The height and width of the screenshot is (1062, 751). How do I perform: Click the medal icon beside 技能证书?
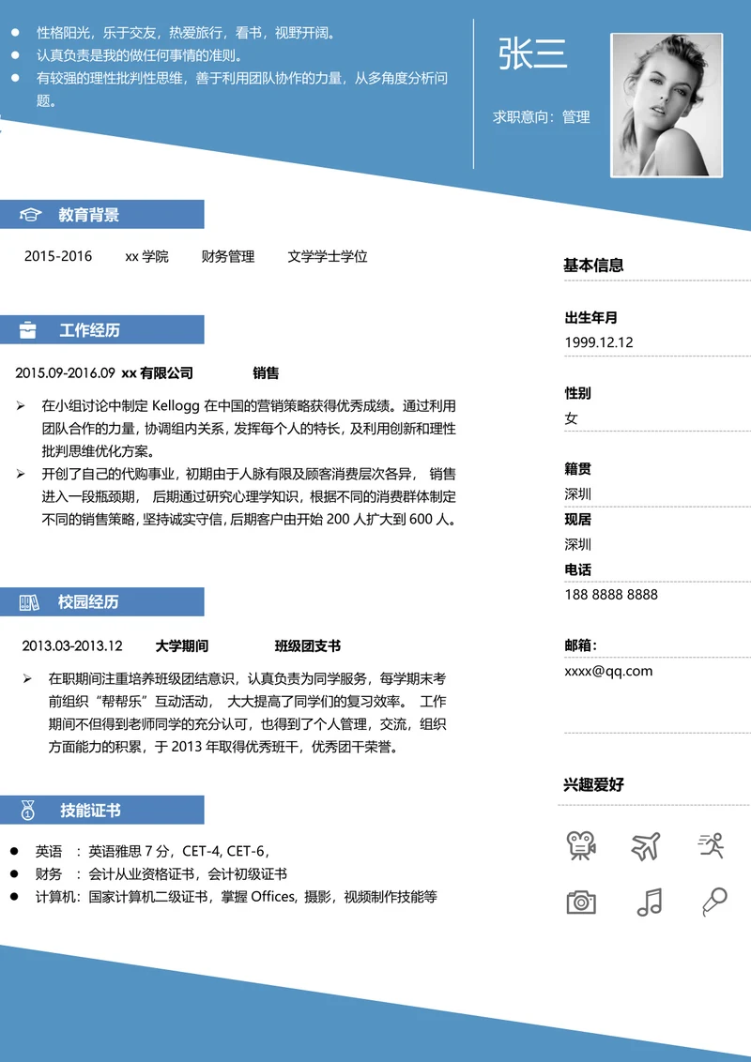pyautogui.click(x=28, y=810)
